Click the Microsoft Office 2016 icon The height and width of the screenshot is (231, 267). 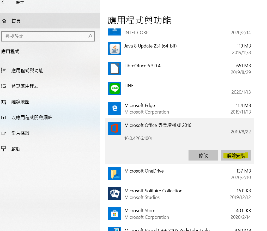tap(115, 128)
